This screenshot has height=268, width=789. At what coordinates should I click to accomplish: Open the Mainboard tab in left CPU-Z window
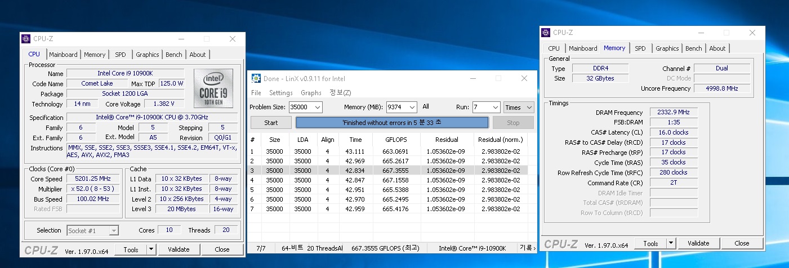click(63, 55)
